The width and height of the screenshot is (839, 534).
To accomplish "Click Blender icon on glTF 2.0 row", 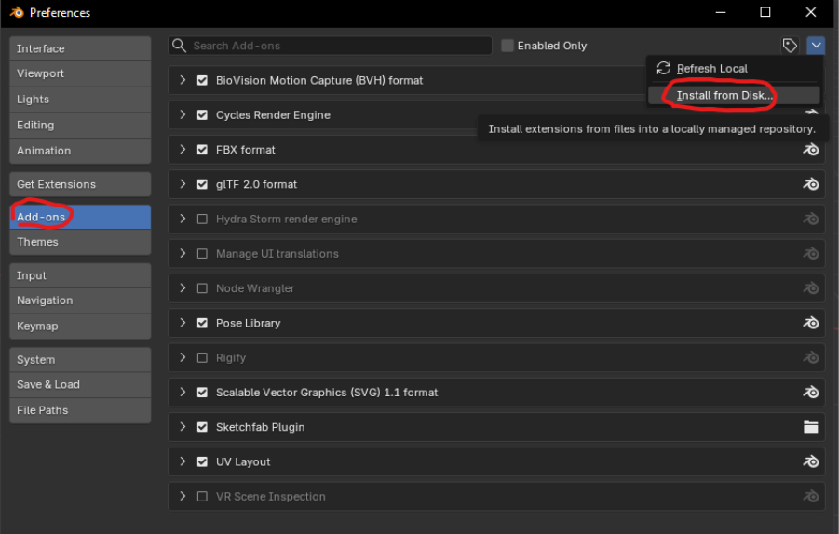I will [x=811, y=184].
